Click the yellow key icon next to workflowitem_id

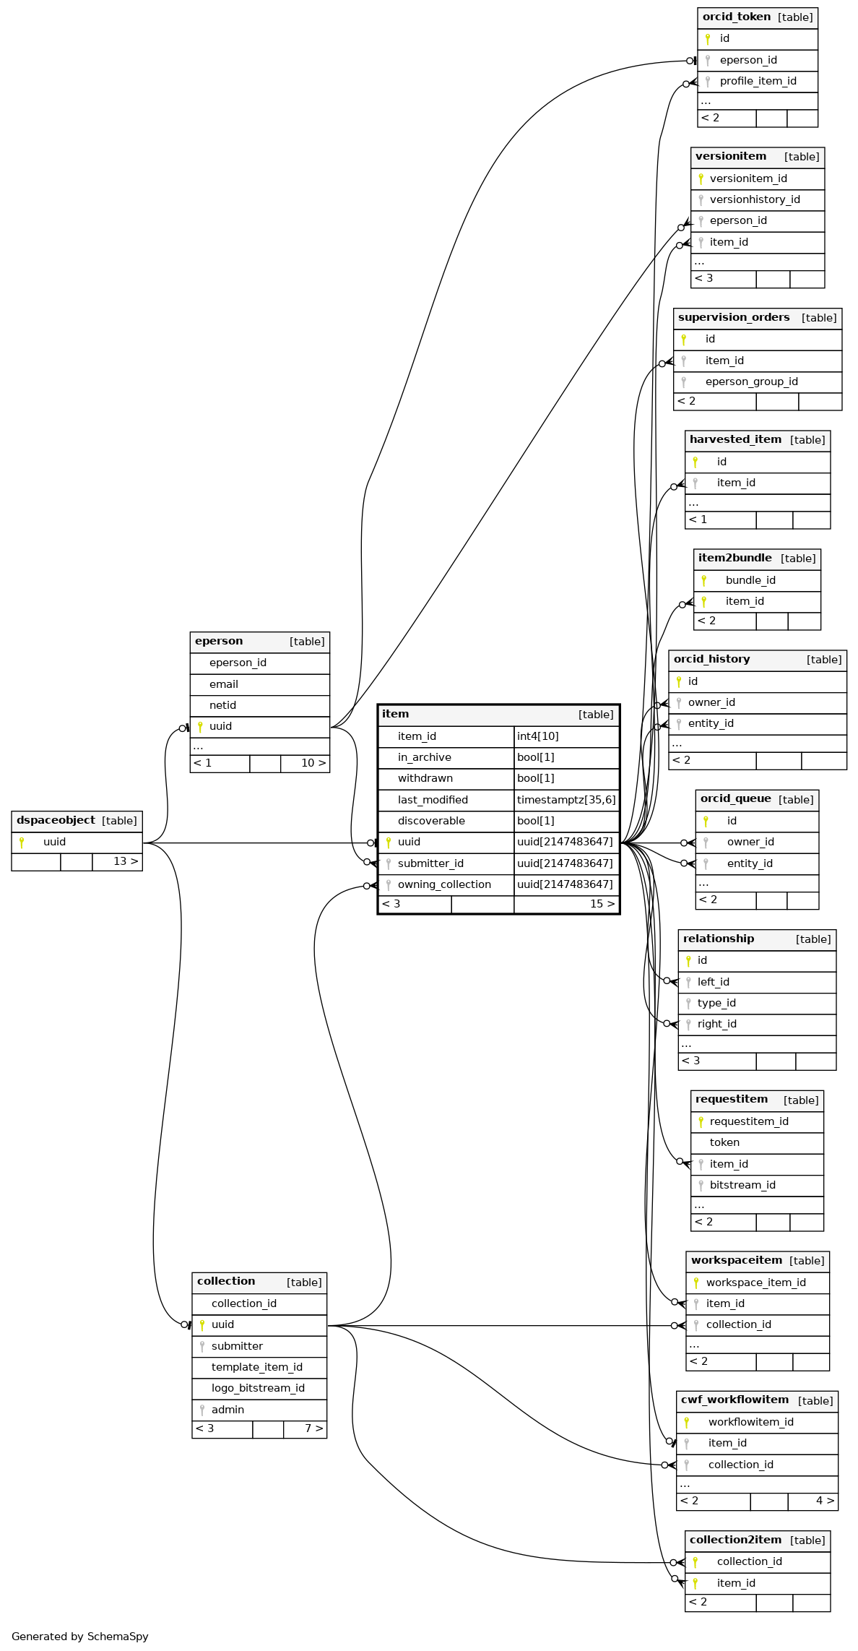coord(686,1422)
